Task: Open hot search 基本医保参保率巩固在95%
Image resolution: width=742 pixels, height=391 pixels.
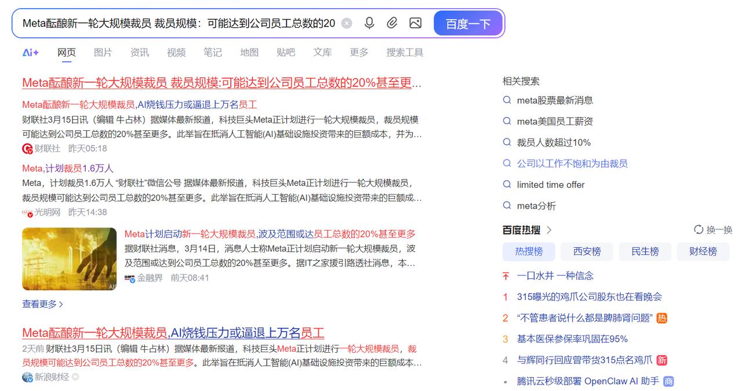Action: (572, 339)
